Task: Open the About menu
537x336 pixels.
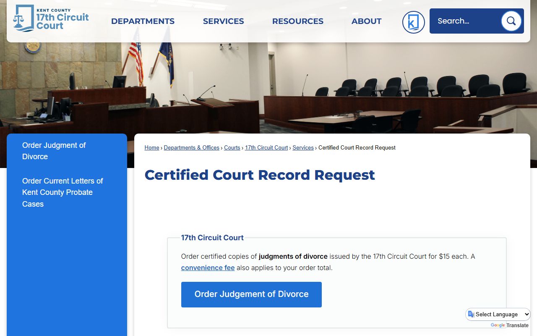Action: (366, 21)
